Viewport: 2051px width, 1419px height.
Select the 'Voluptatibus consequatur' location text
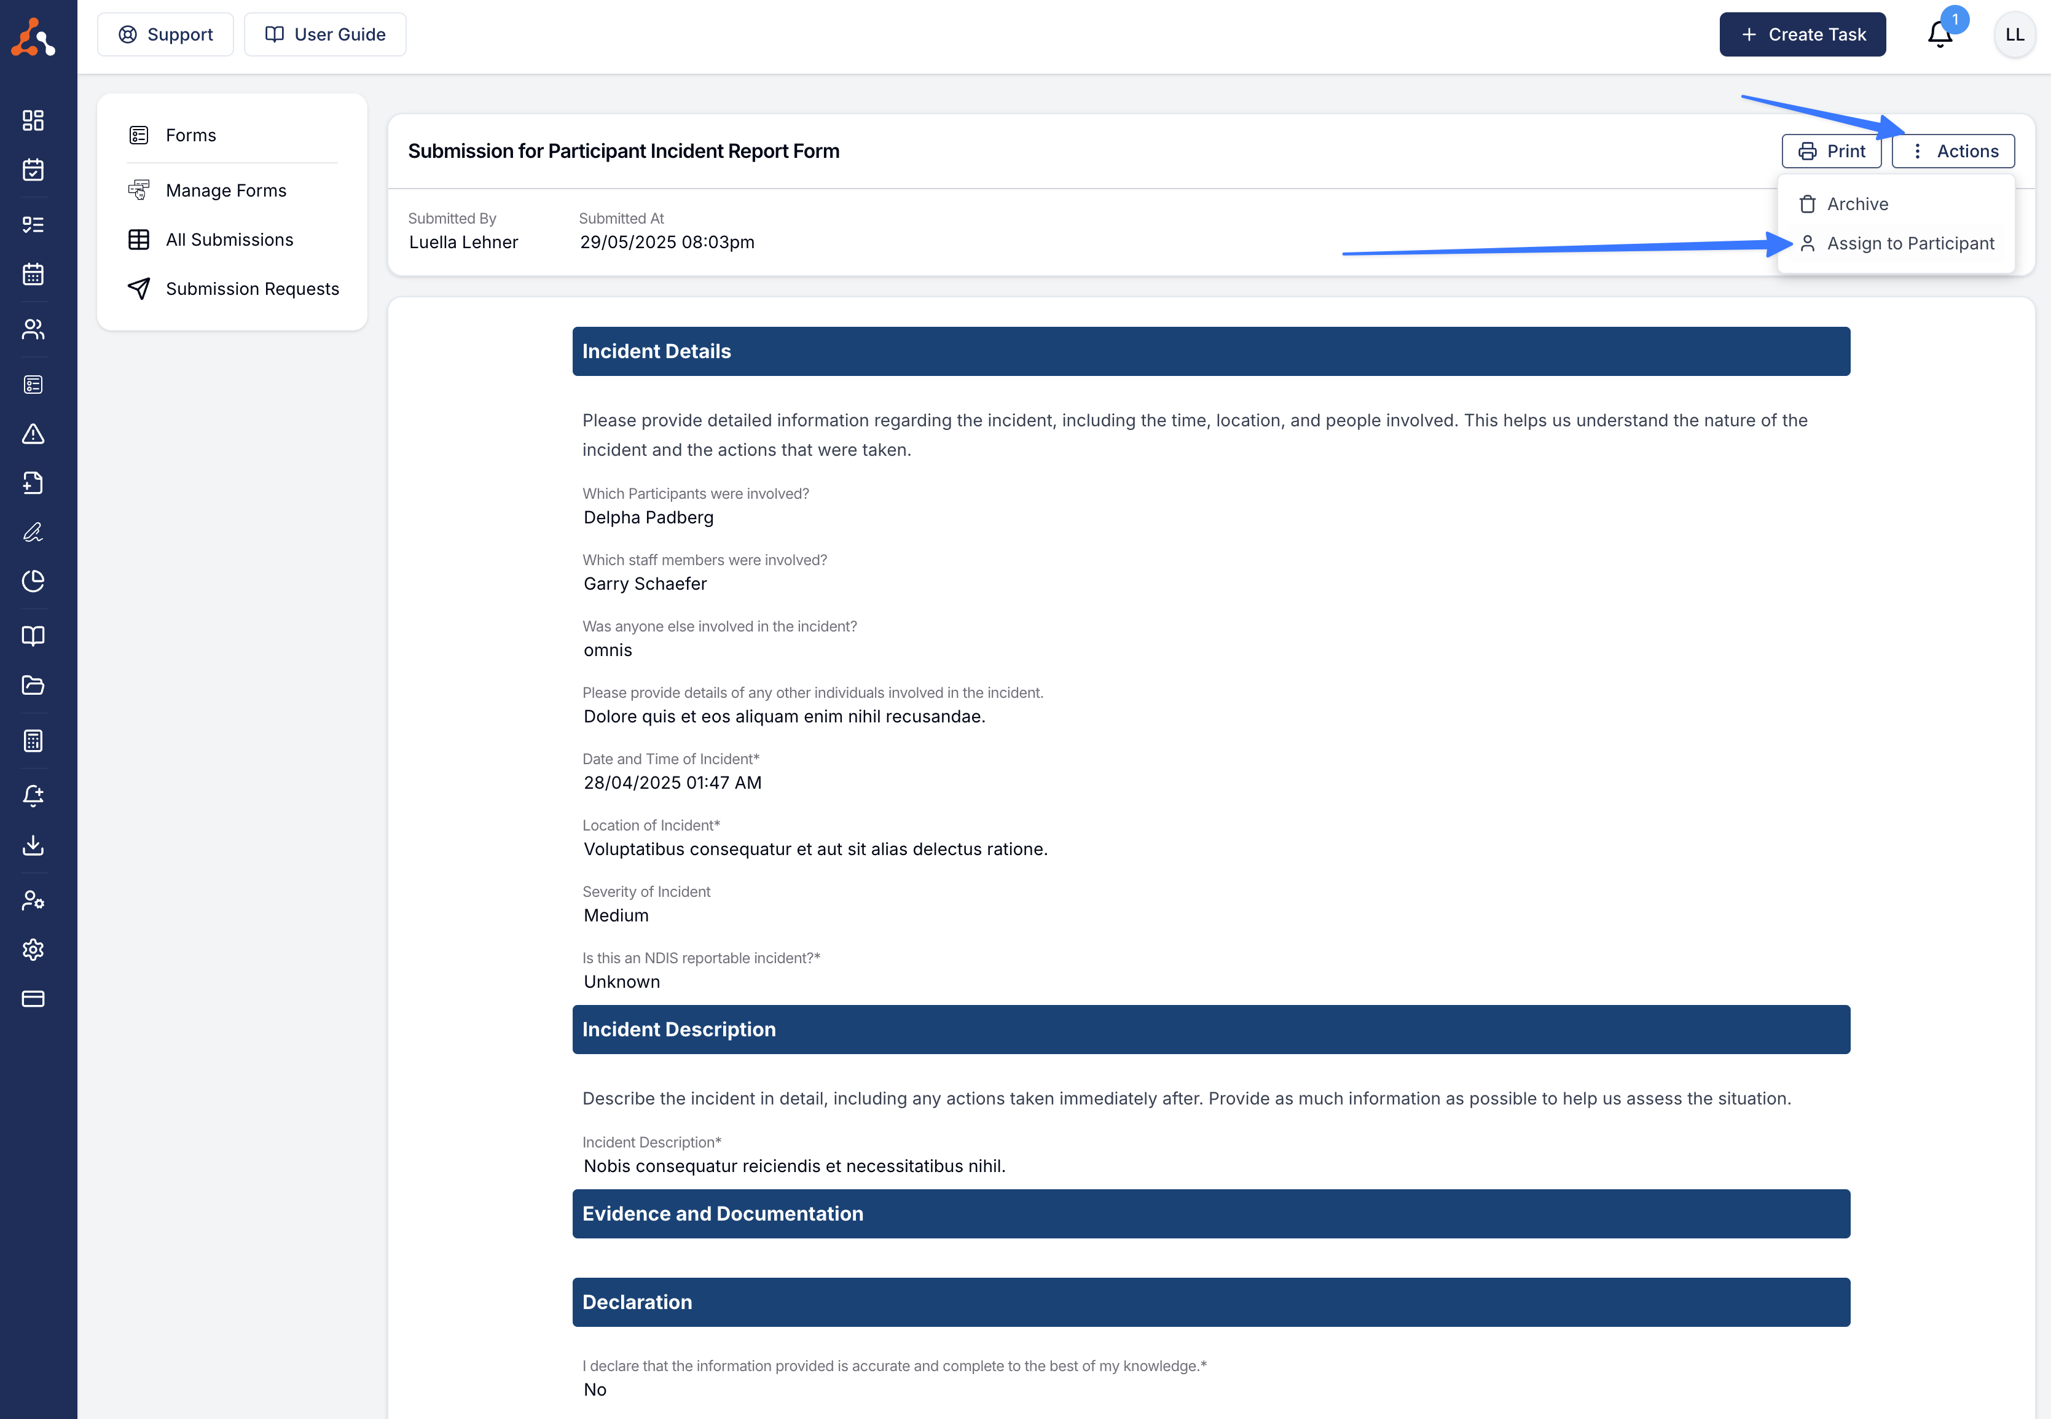pos(815,850)
